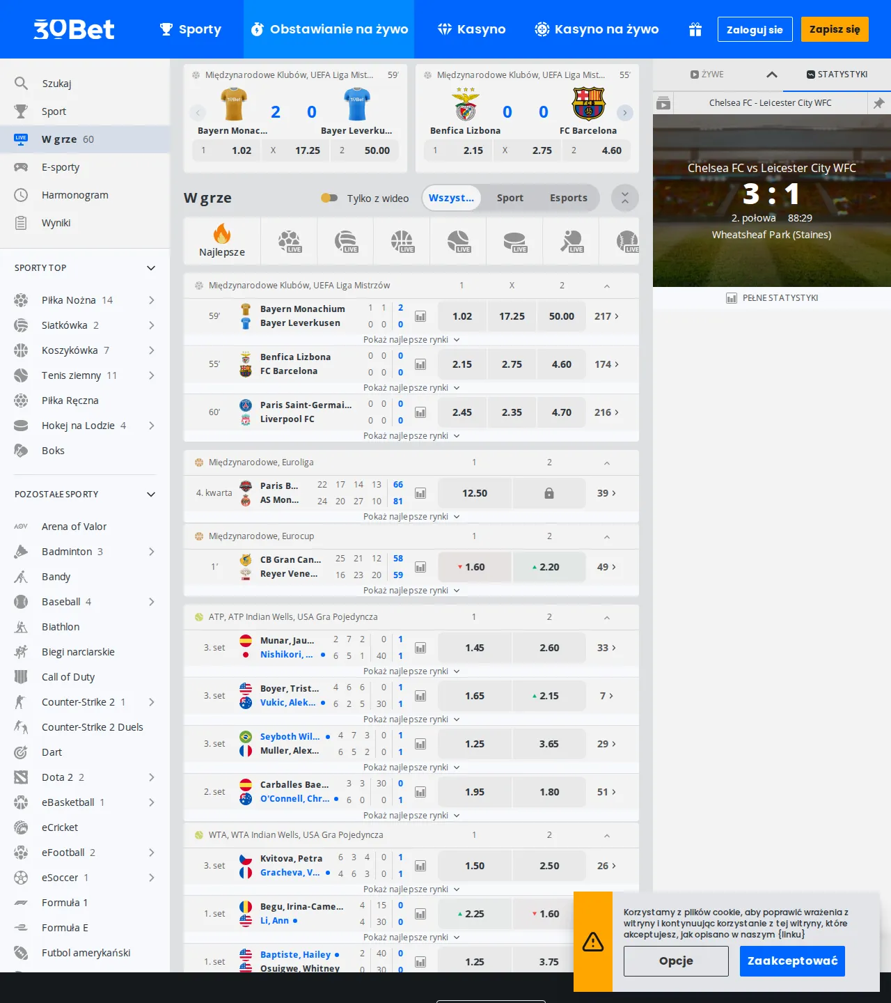Open video list icon beside Chelsea match title
The image size is (891, 1003).
click(x=663, y=103)
